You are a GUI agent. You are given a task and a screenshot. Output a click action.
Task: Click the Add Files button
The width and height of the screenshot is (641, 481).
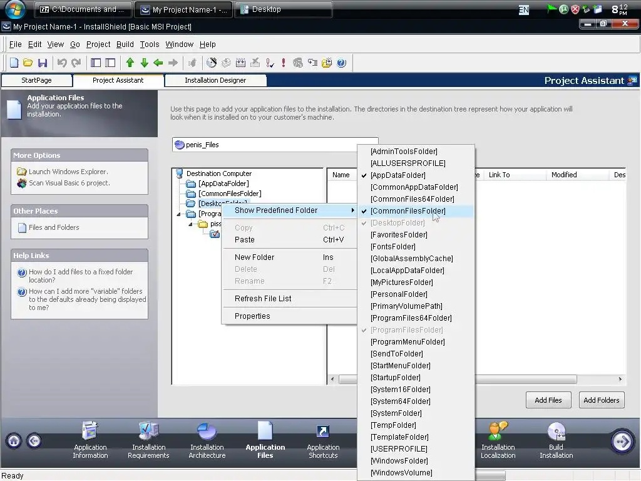click(x=548, y=400)
